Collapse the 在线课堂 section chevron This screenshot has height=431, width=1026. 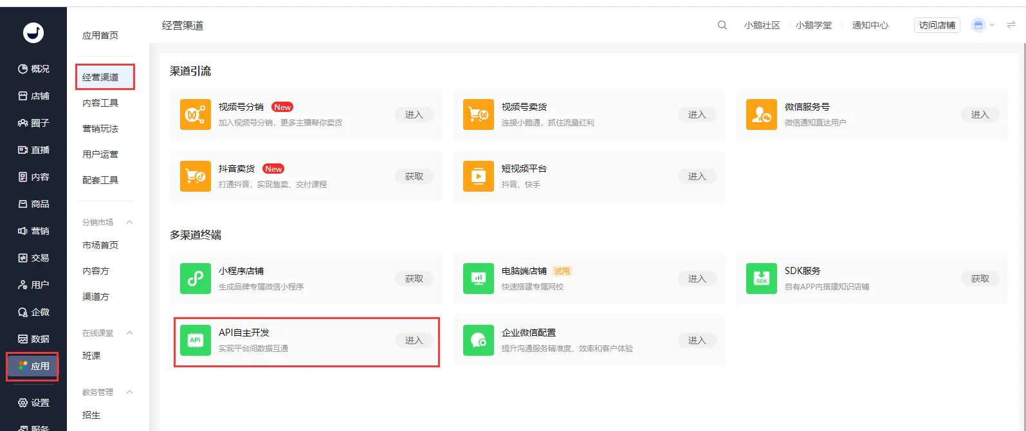tap(129, 333)
